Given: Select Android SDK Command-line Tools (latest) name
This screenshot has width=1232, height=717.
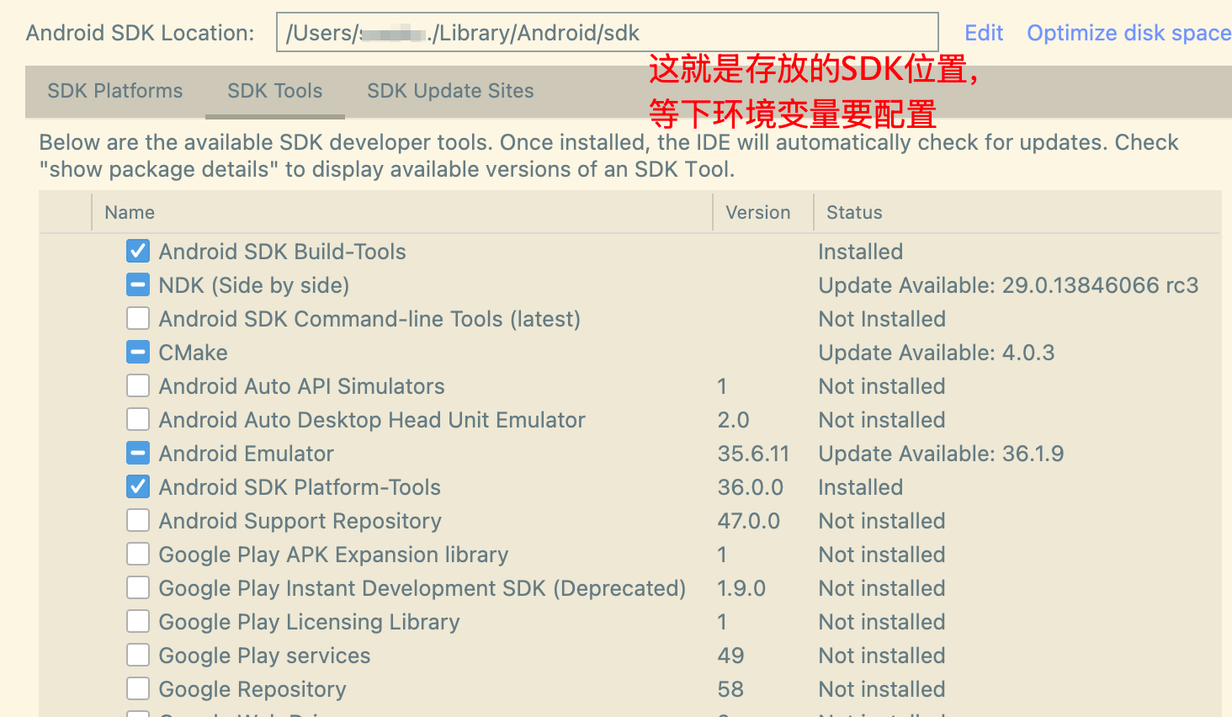Looking at the screenshot, I should click(x=369, y=319).
